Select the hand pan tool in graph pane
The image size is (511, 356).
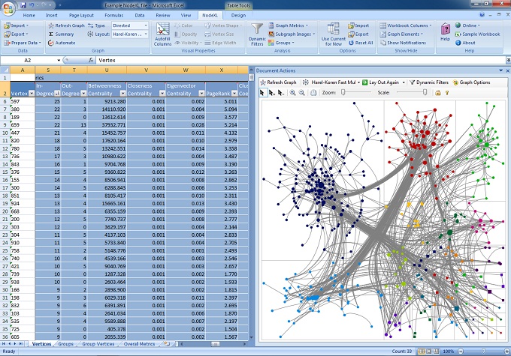tap(313, 93)
